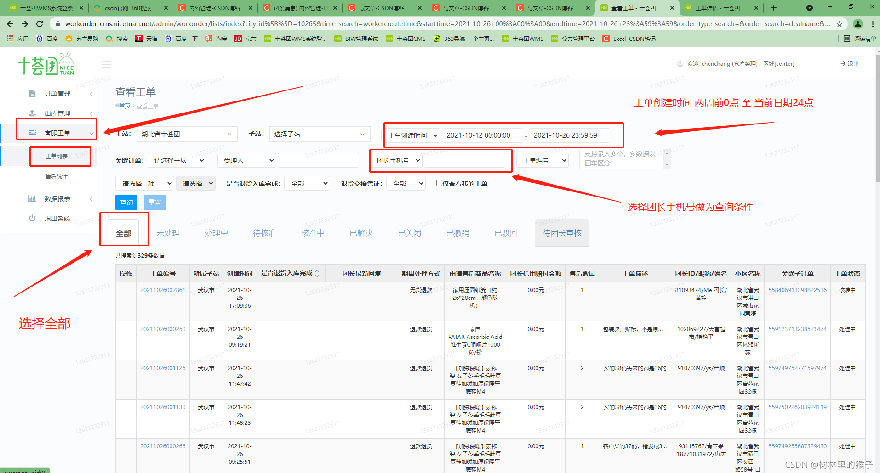Open the 阅读清单 reading list
Image resolution: width=880 pixels, height=473 pixels.
[860, 39]
